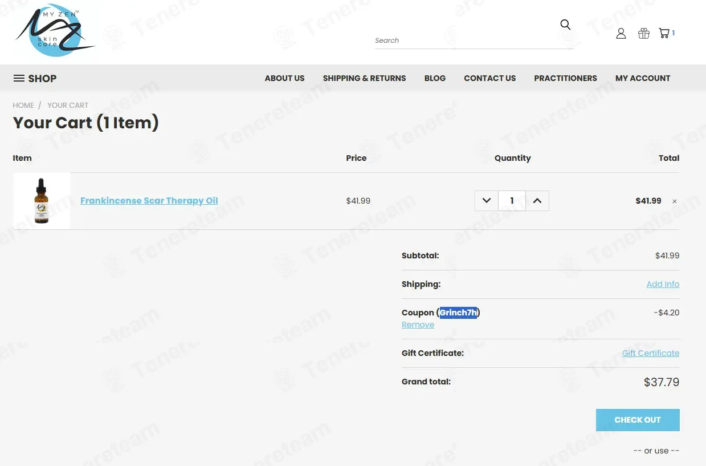Navigate to Contact Us
706x466 pixels.
tap(489, 78)
